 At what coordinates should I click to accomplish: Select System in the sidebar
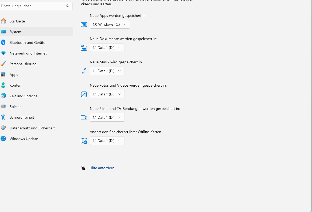pyautogui.click(x=36, y=32)
